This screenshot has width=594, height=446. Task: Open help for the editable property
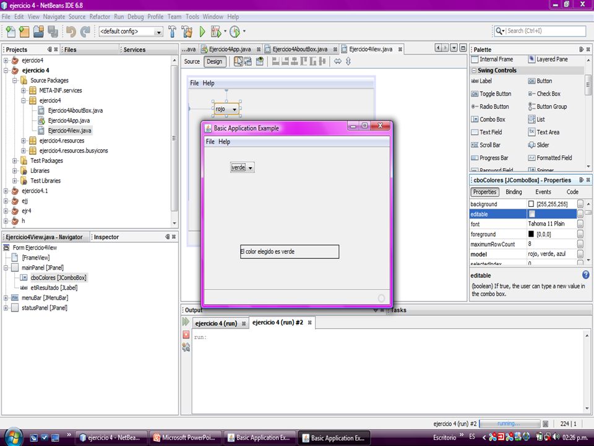[x=586, y=274]
